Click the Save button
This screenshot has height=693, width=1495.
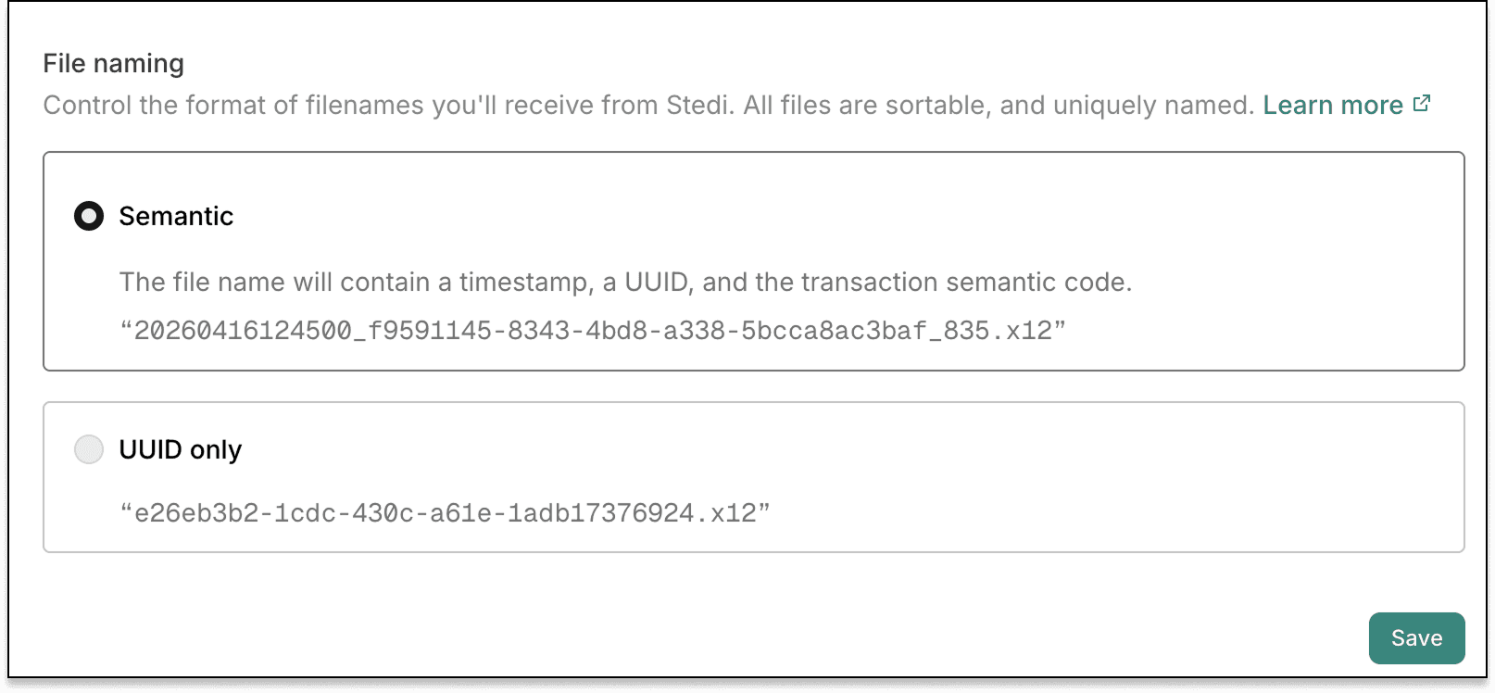[1416, 638]
